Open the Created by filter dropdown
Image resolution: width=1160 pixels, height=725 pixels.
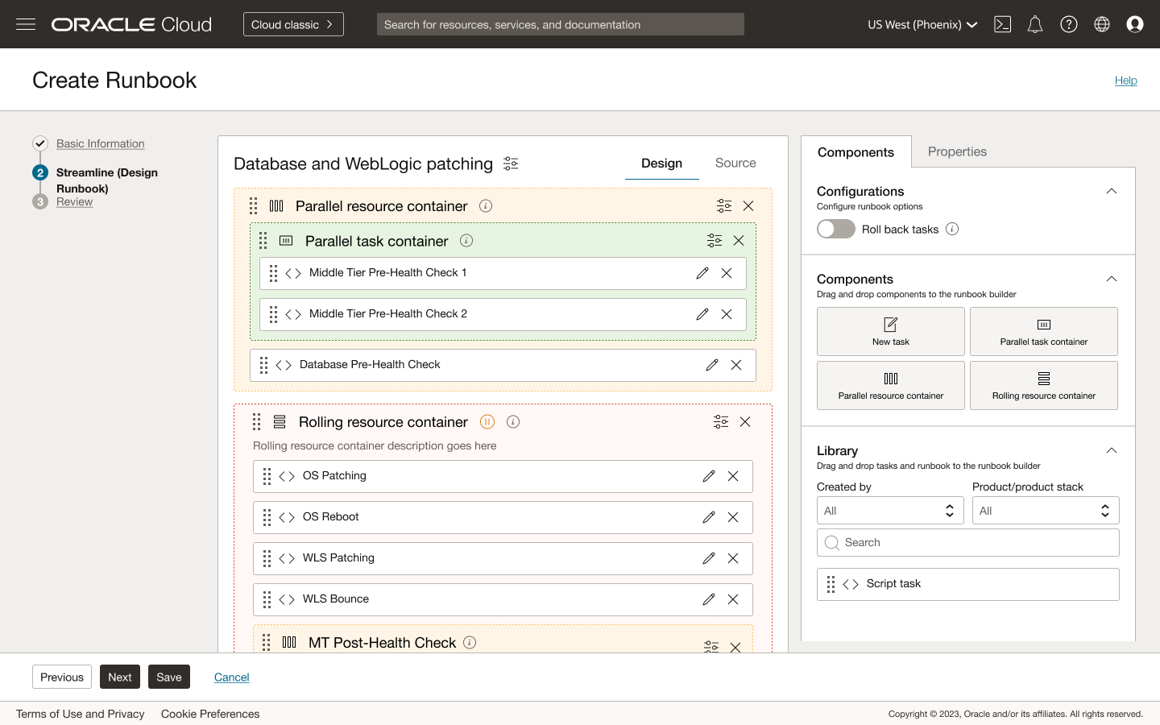point(889,510)
